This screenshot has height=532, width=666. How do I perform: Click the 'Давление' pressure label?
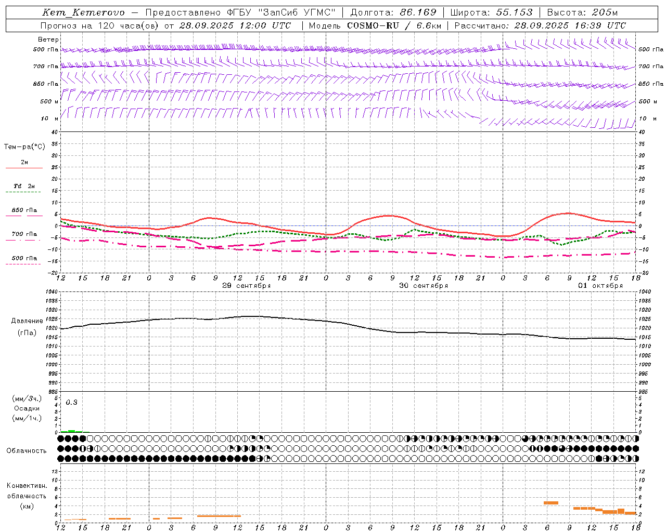[27, 321]
